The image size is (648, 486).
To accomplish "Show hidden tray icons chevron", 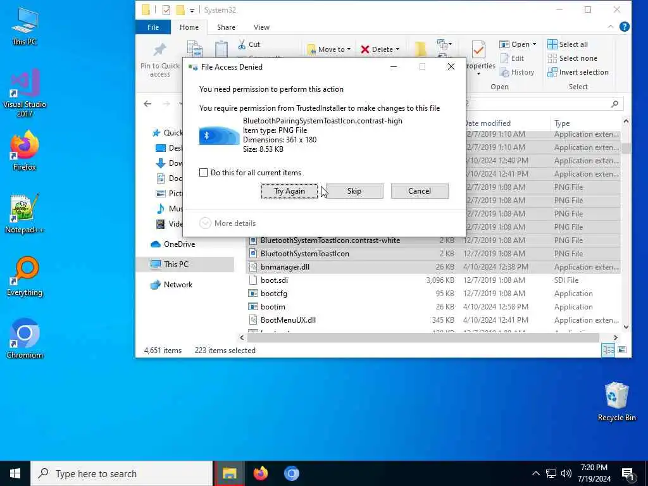I will [535, 473].
